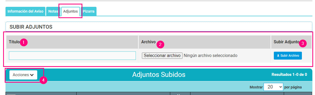Click the 'Ningún archivo seleccionado' text
The image size is (315, 95).
pos(210,56)
